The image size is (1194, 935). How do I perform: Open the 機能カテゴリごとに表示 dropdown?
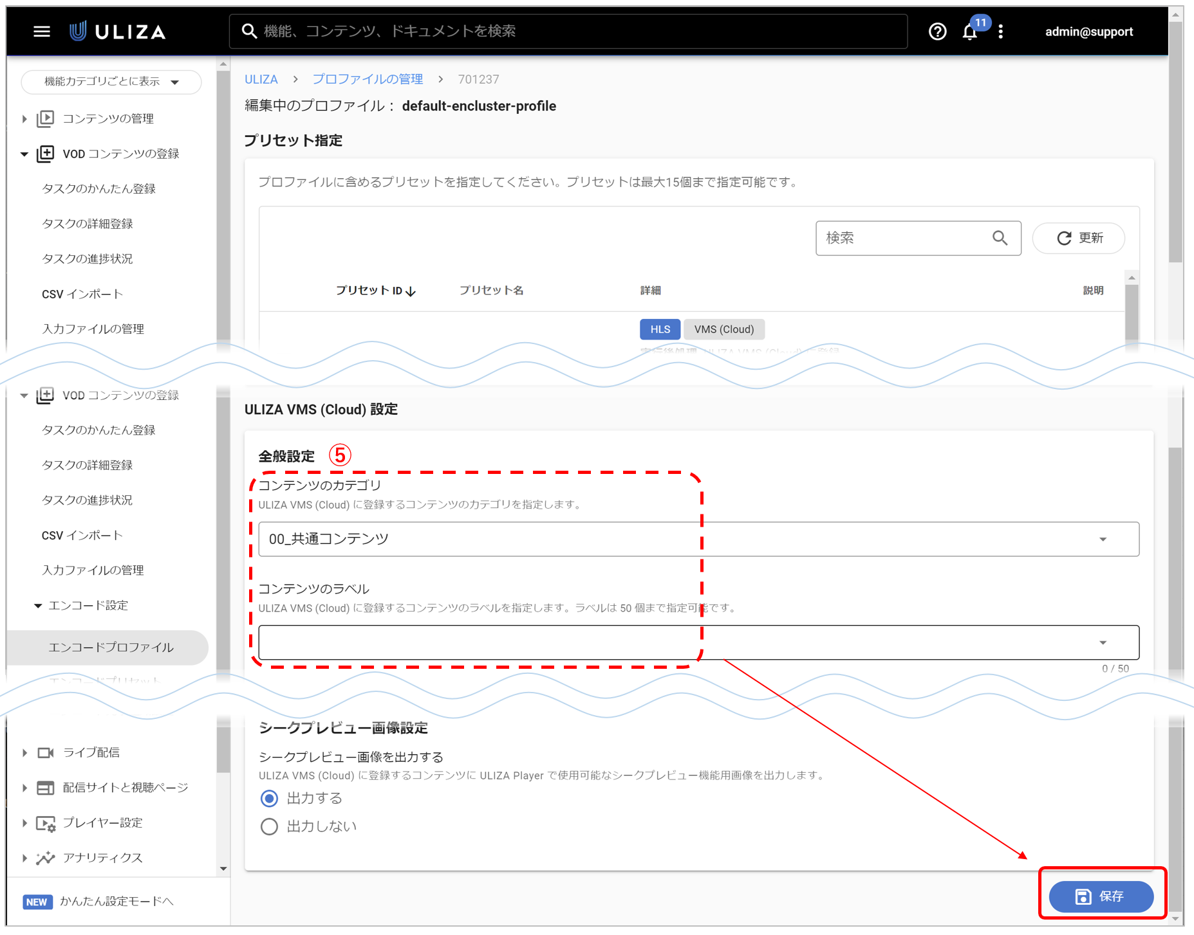(x=111, y=82)
